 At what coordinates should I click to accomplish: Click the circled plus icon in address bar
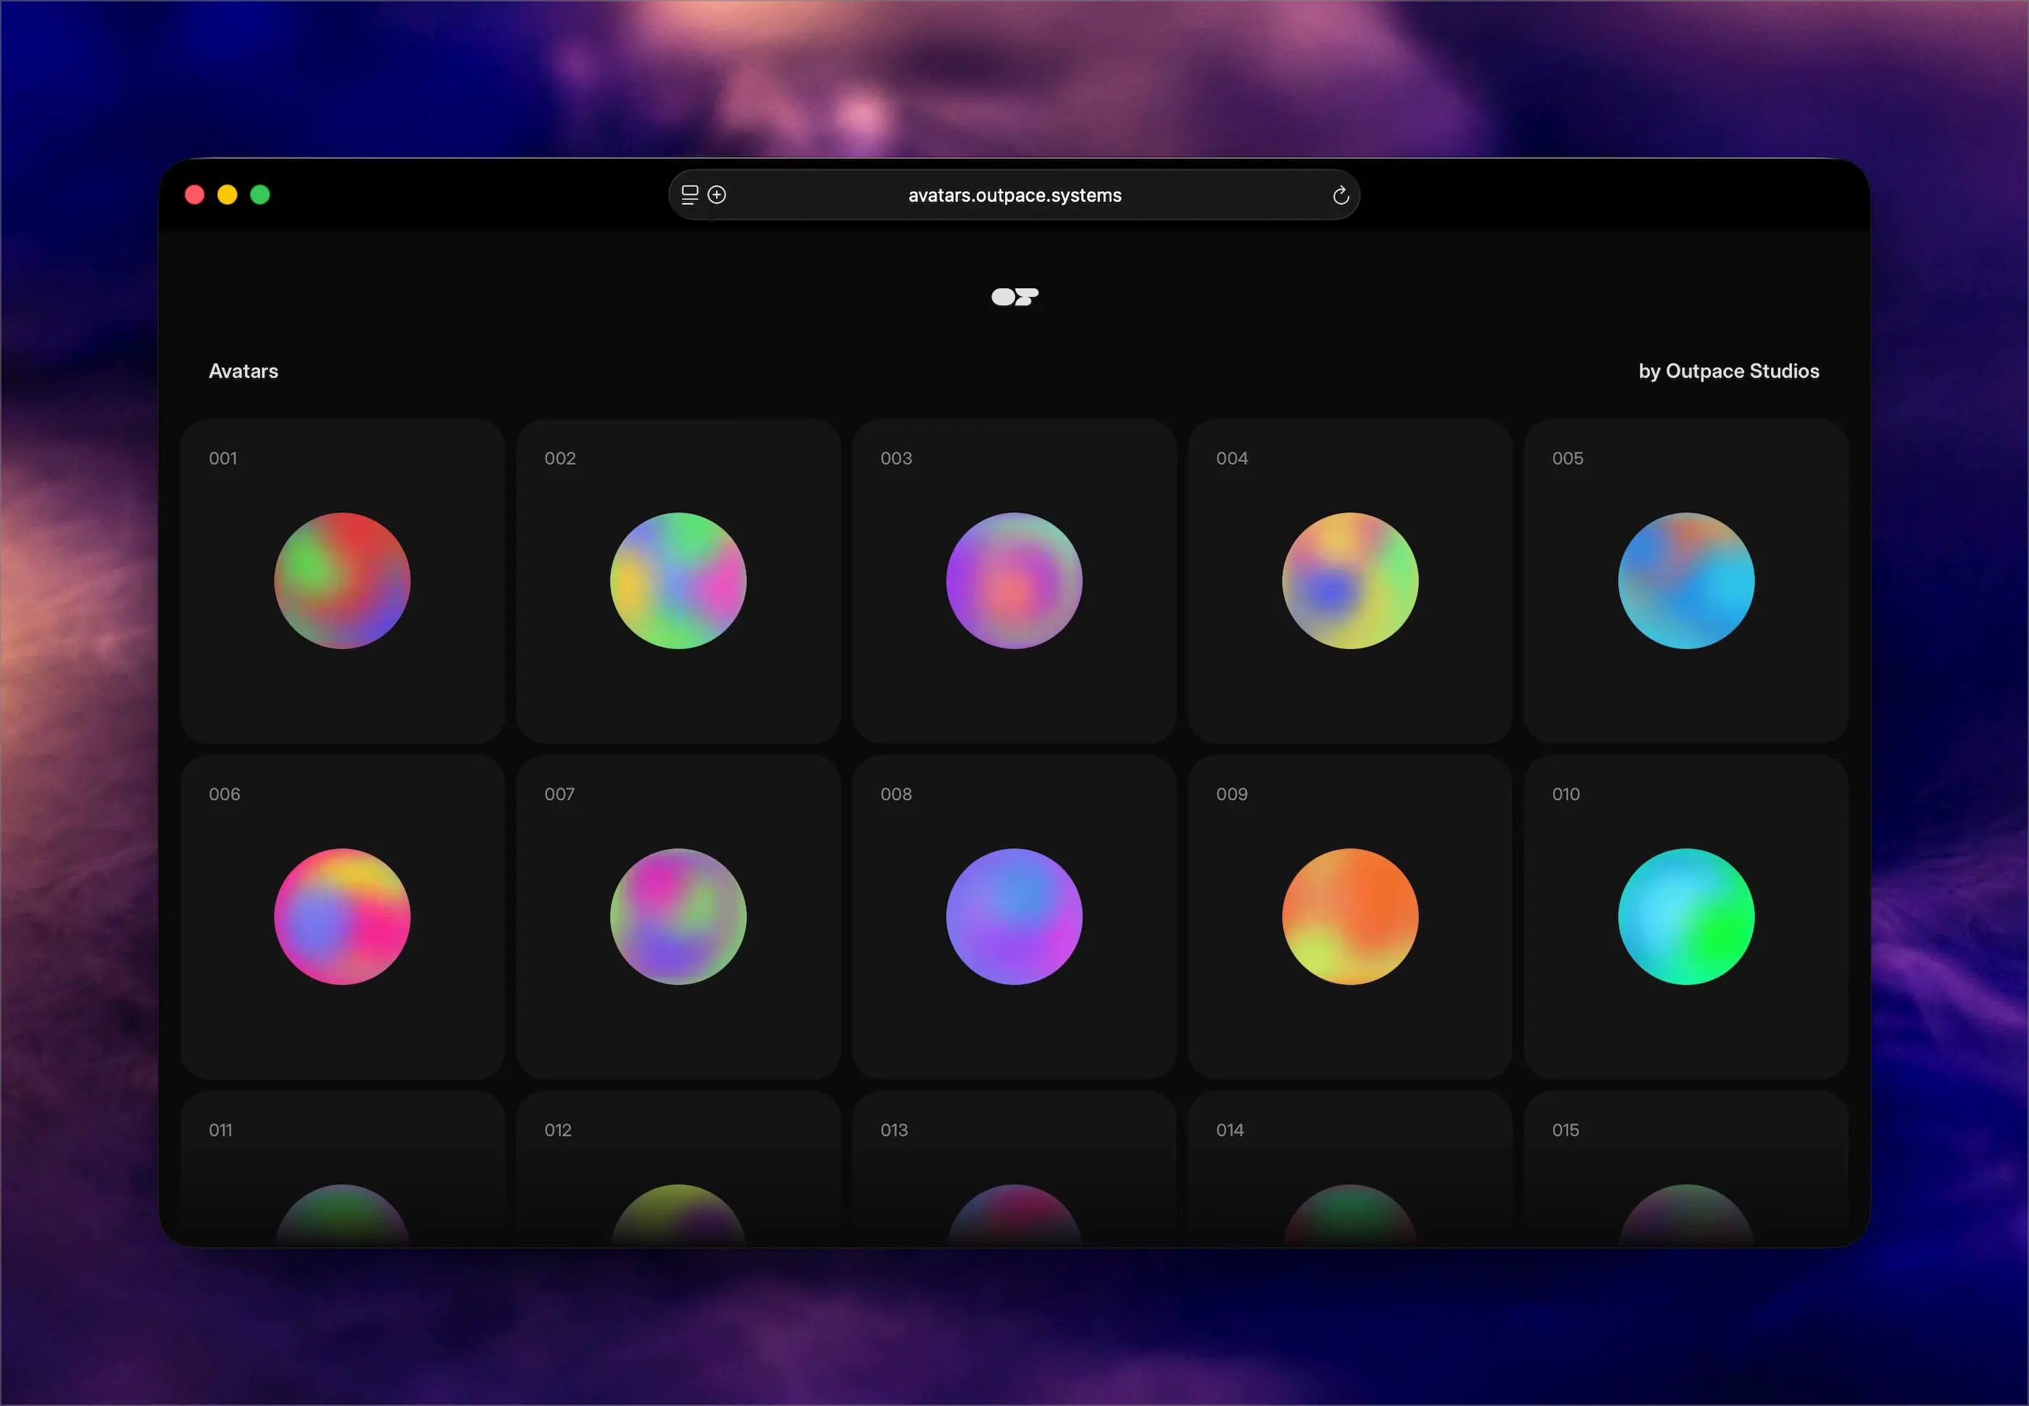pyautogui.click(x=717, y=195)
